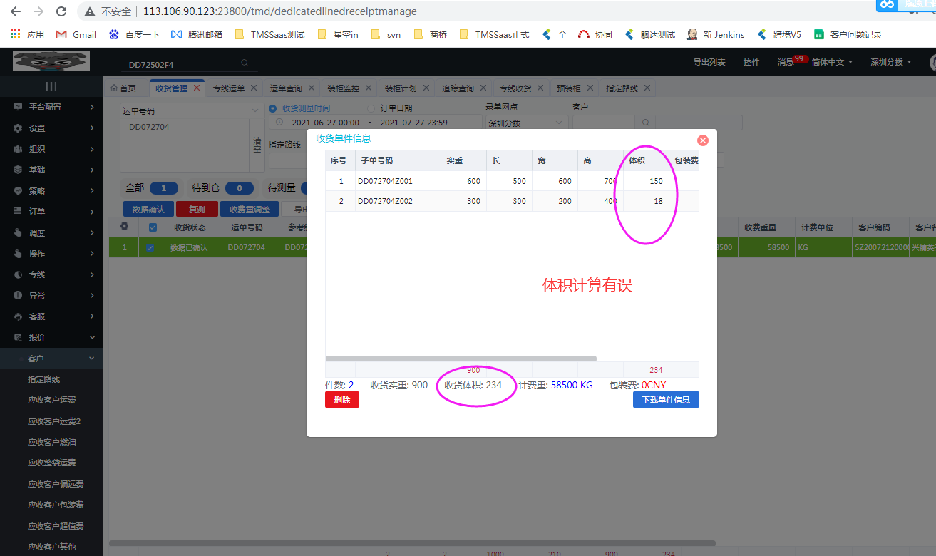Open 应收客户运费 in the sidebar
The height and width of the screenshot is (556, 936).
pos(52,400)
